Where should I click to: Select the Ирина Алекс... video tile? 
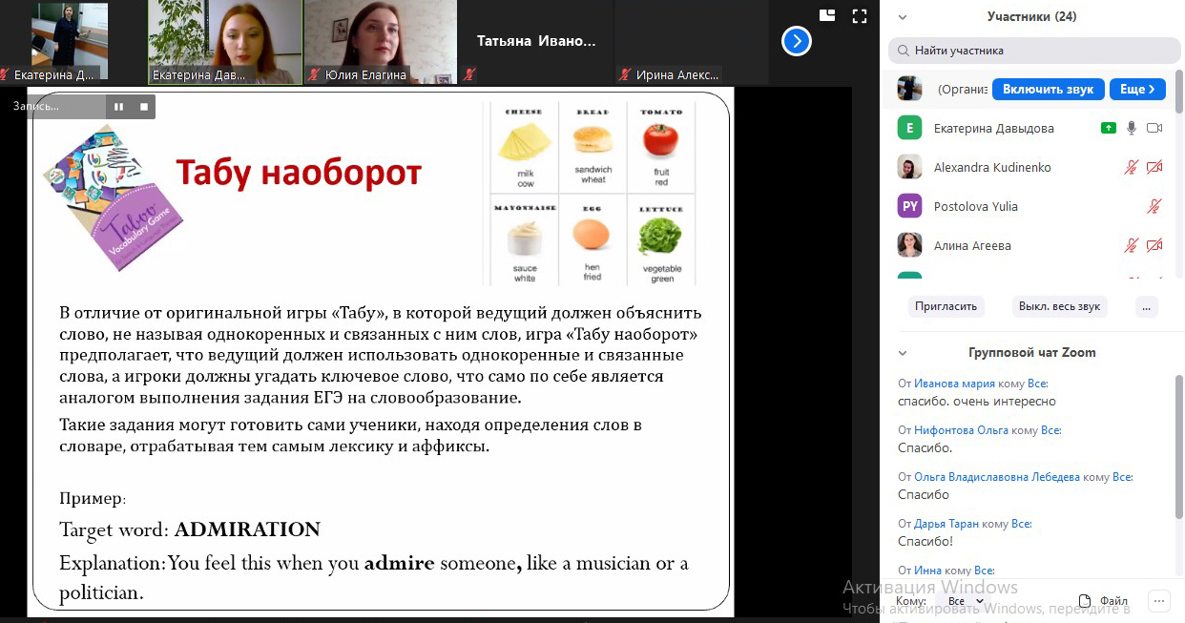tap(692, 41)
